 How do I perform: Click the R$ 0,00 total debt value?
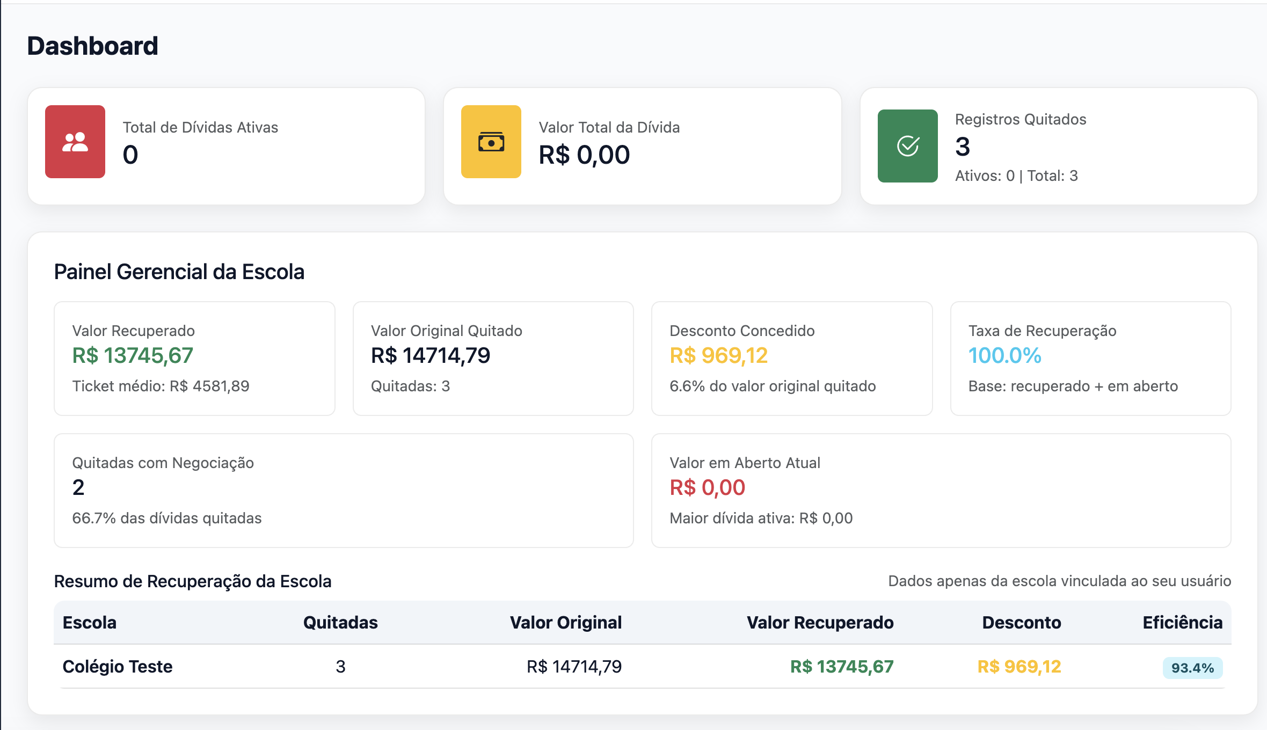pyautogui.click(x=584, y=155)
